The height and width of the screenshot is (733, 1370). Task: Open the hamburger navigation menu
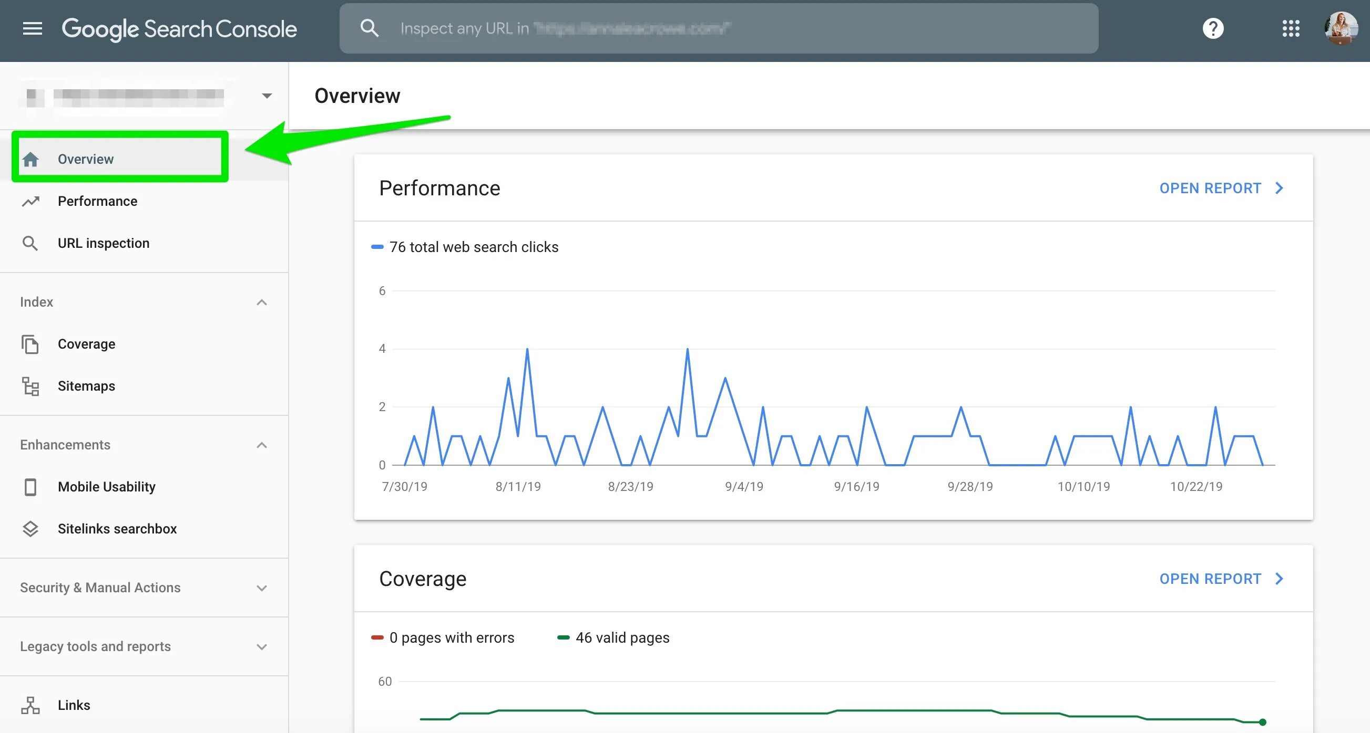(33, 29)
